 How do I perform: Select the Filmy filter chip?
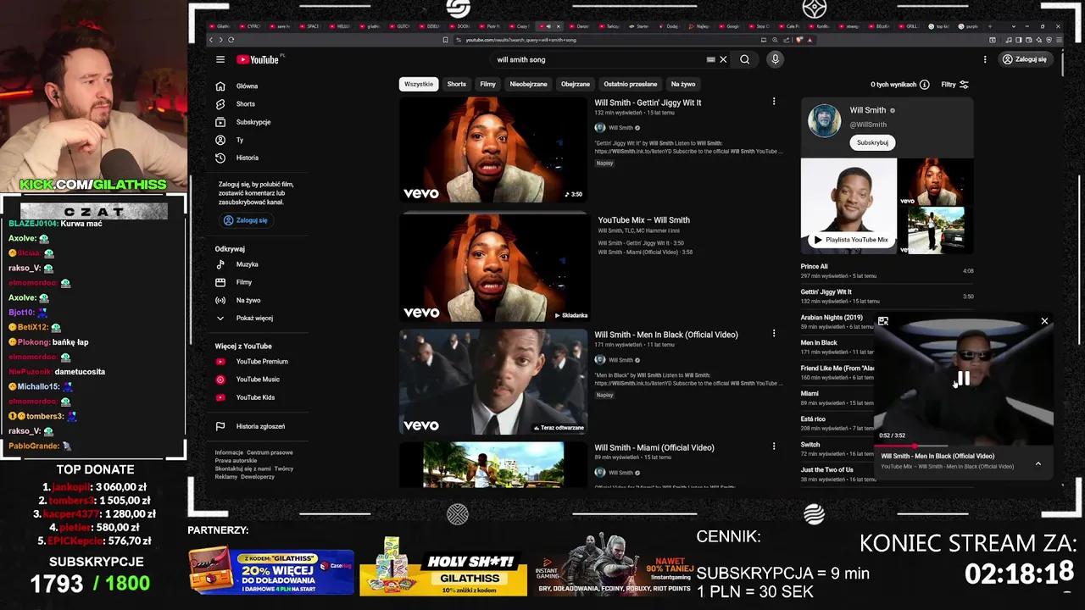pos(487,84)
